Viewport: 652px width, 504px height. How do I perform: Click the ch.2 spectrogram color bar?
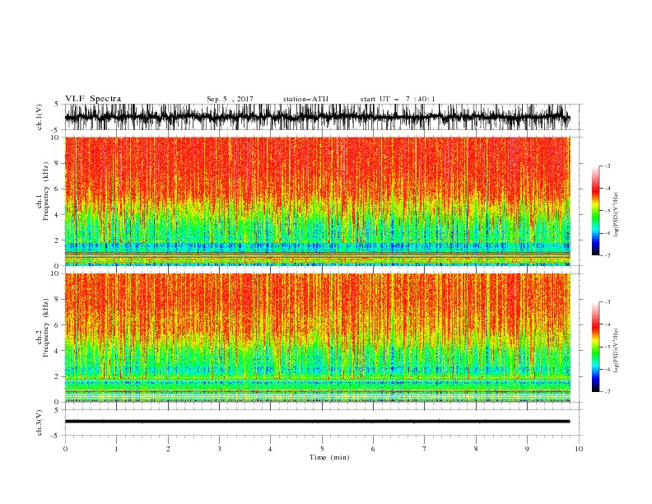[595, 347]
